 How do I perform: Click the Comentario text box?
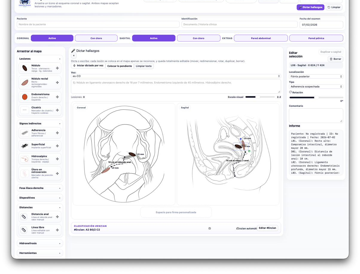pyautogui.click(x=316, y=116)
